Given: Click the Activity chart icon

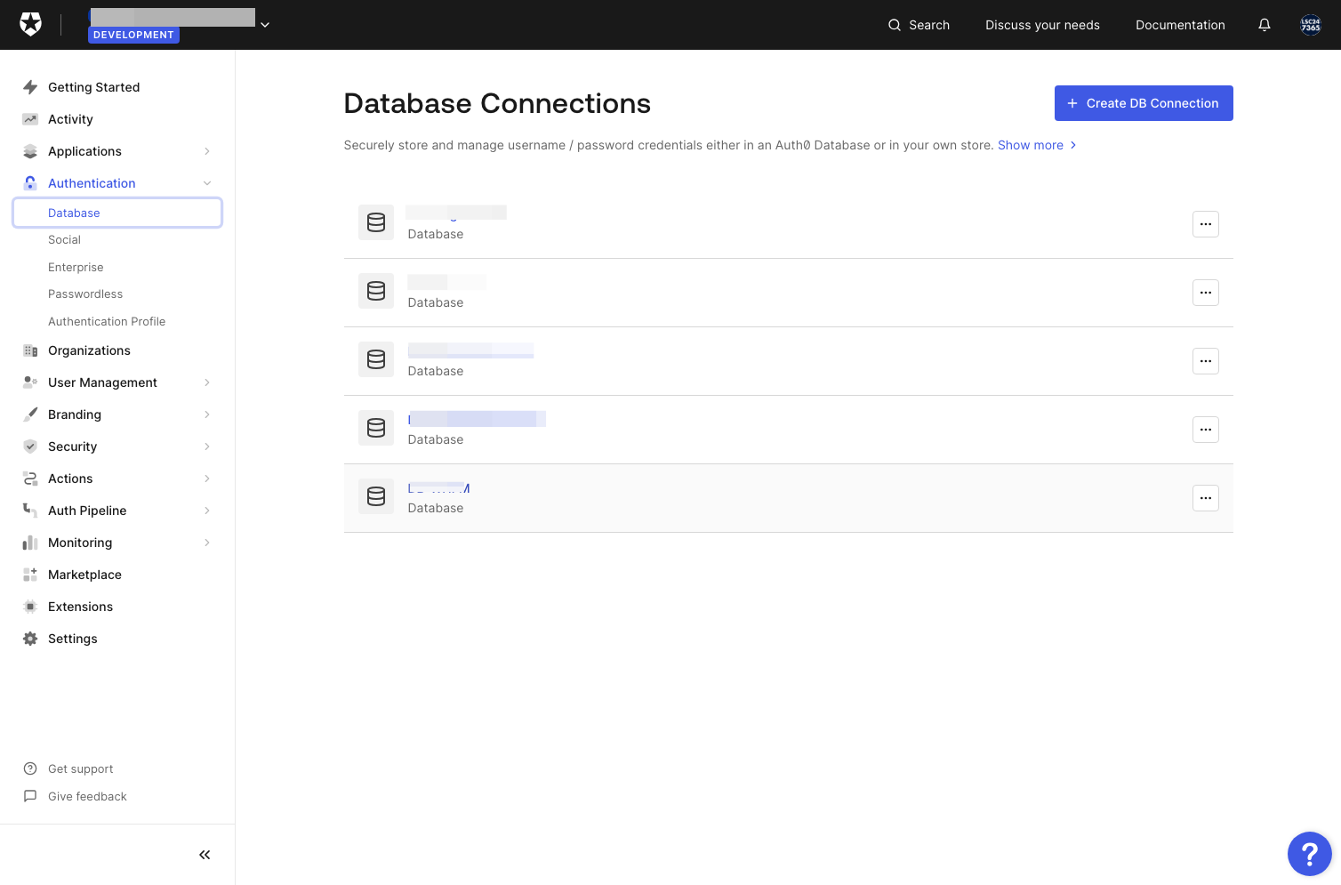Looking at the screenshot, I should (30, 119).
